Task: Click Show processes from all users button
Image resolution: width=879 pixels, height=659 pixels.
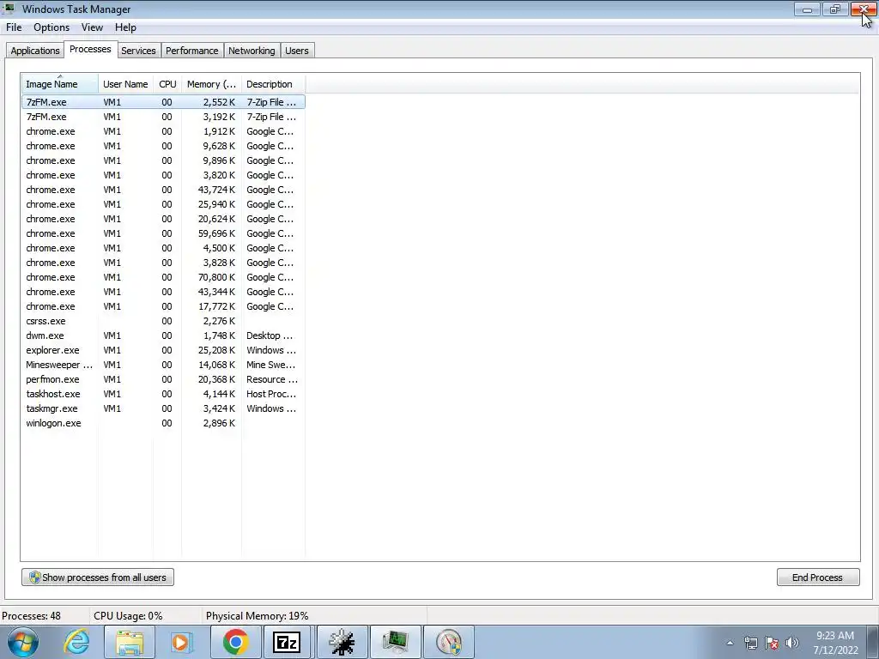Action: (98, 577)
